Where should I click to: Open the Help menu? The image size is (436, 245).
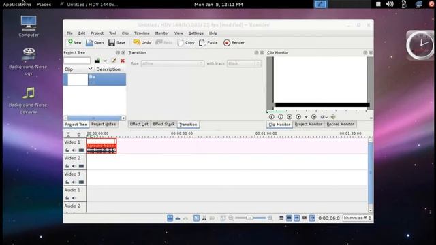[213, 33]
